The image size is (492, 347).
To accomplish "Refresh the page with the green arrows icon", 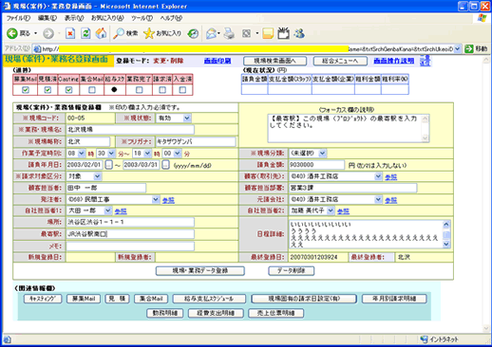I will (x=85, y=33).
